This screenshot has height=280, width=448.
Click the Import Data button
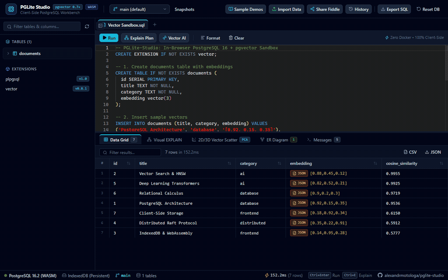click(286, 9)
